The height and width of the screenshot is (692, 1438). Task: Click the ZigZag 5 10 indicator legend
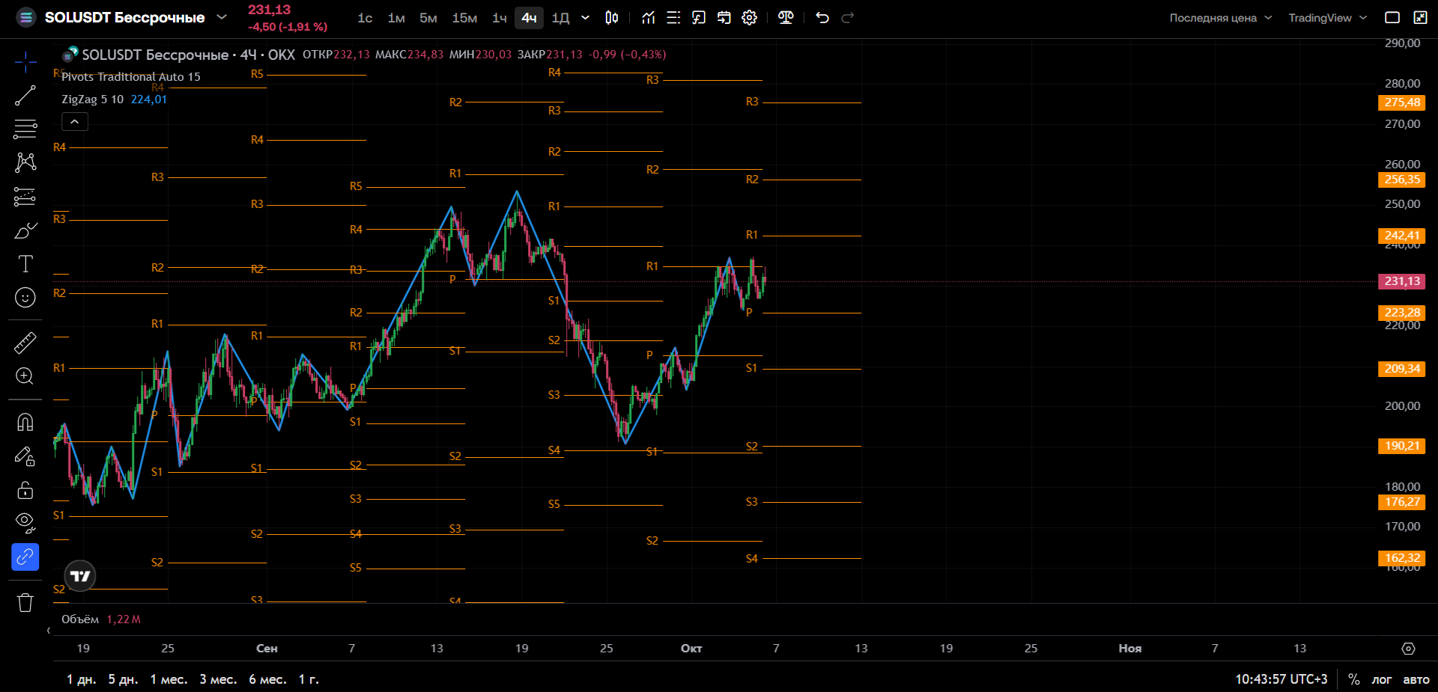point(92,99)
